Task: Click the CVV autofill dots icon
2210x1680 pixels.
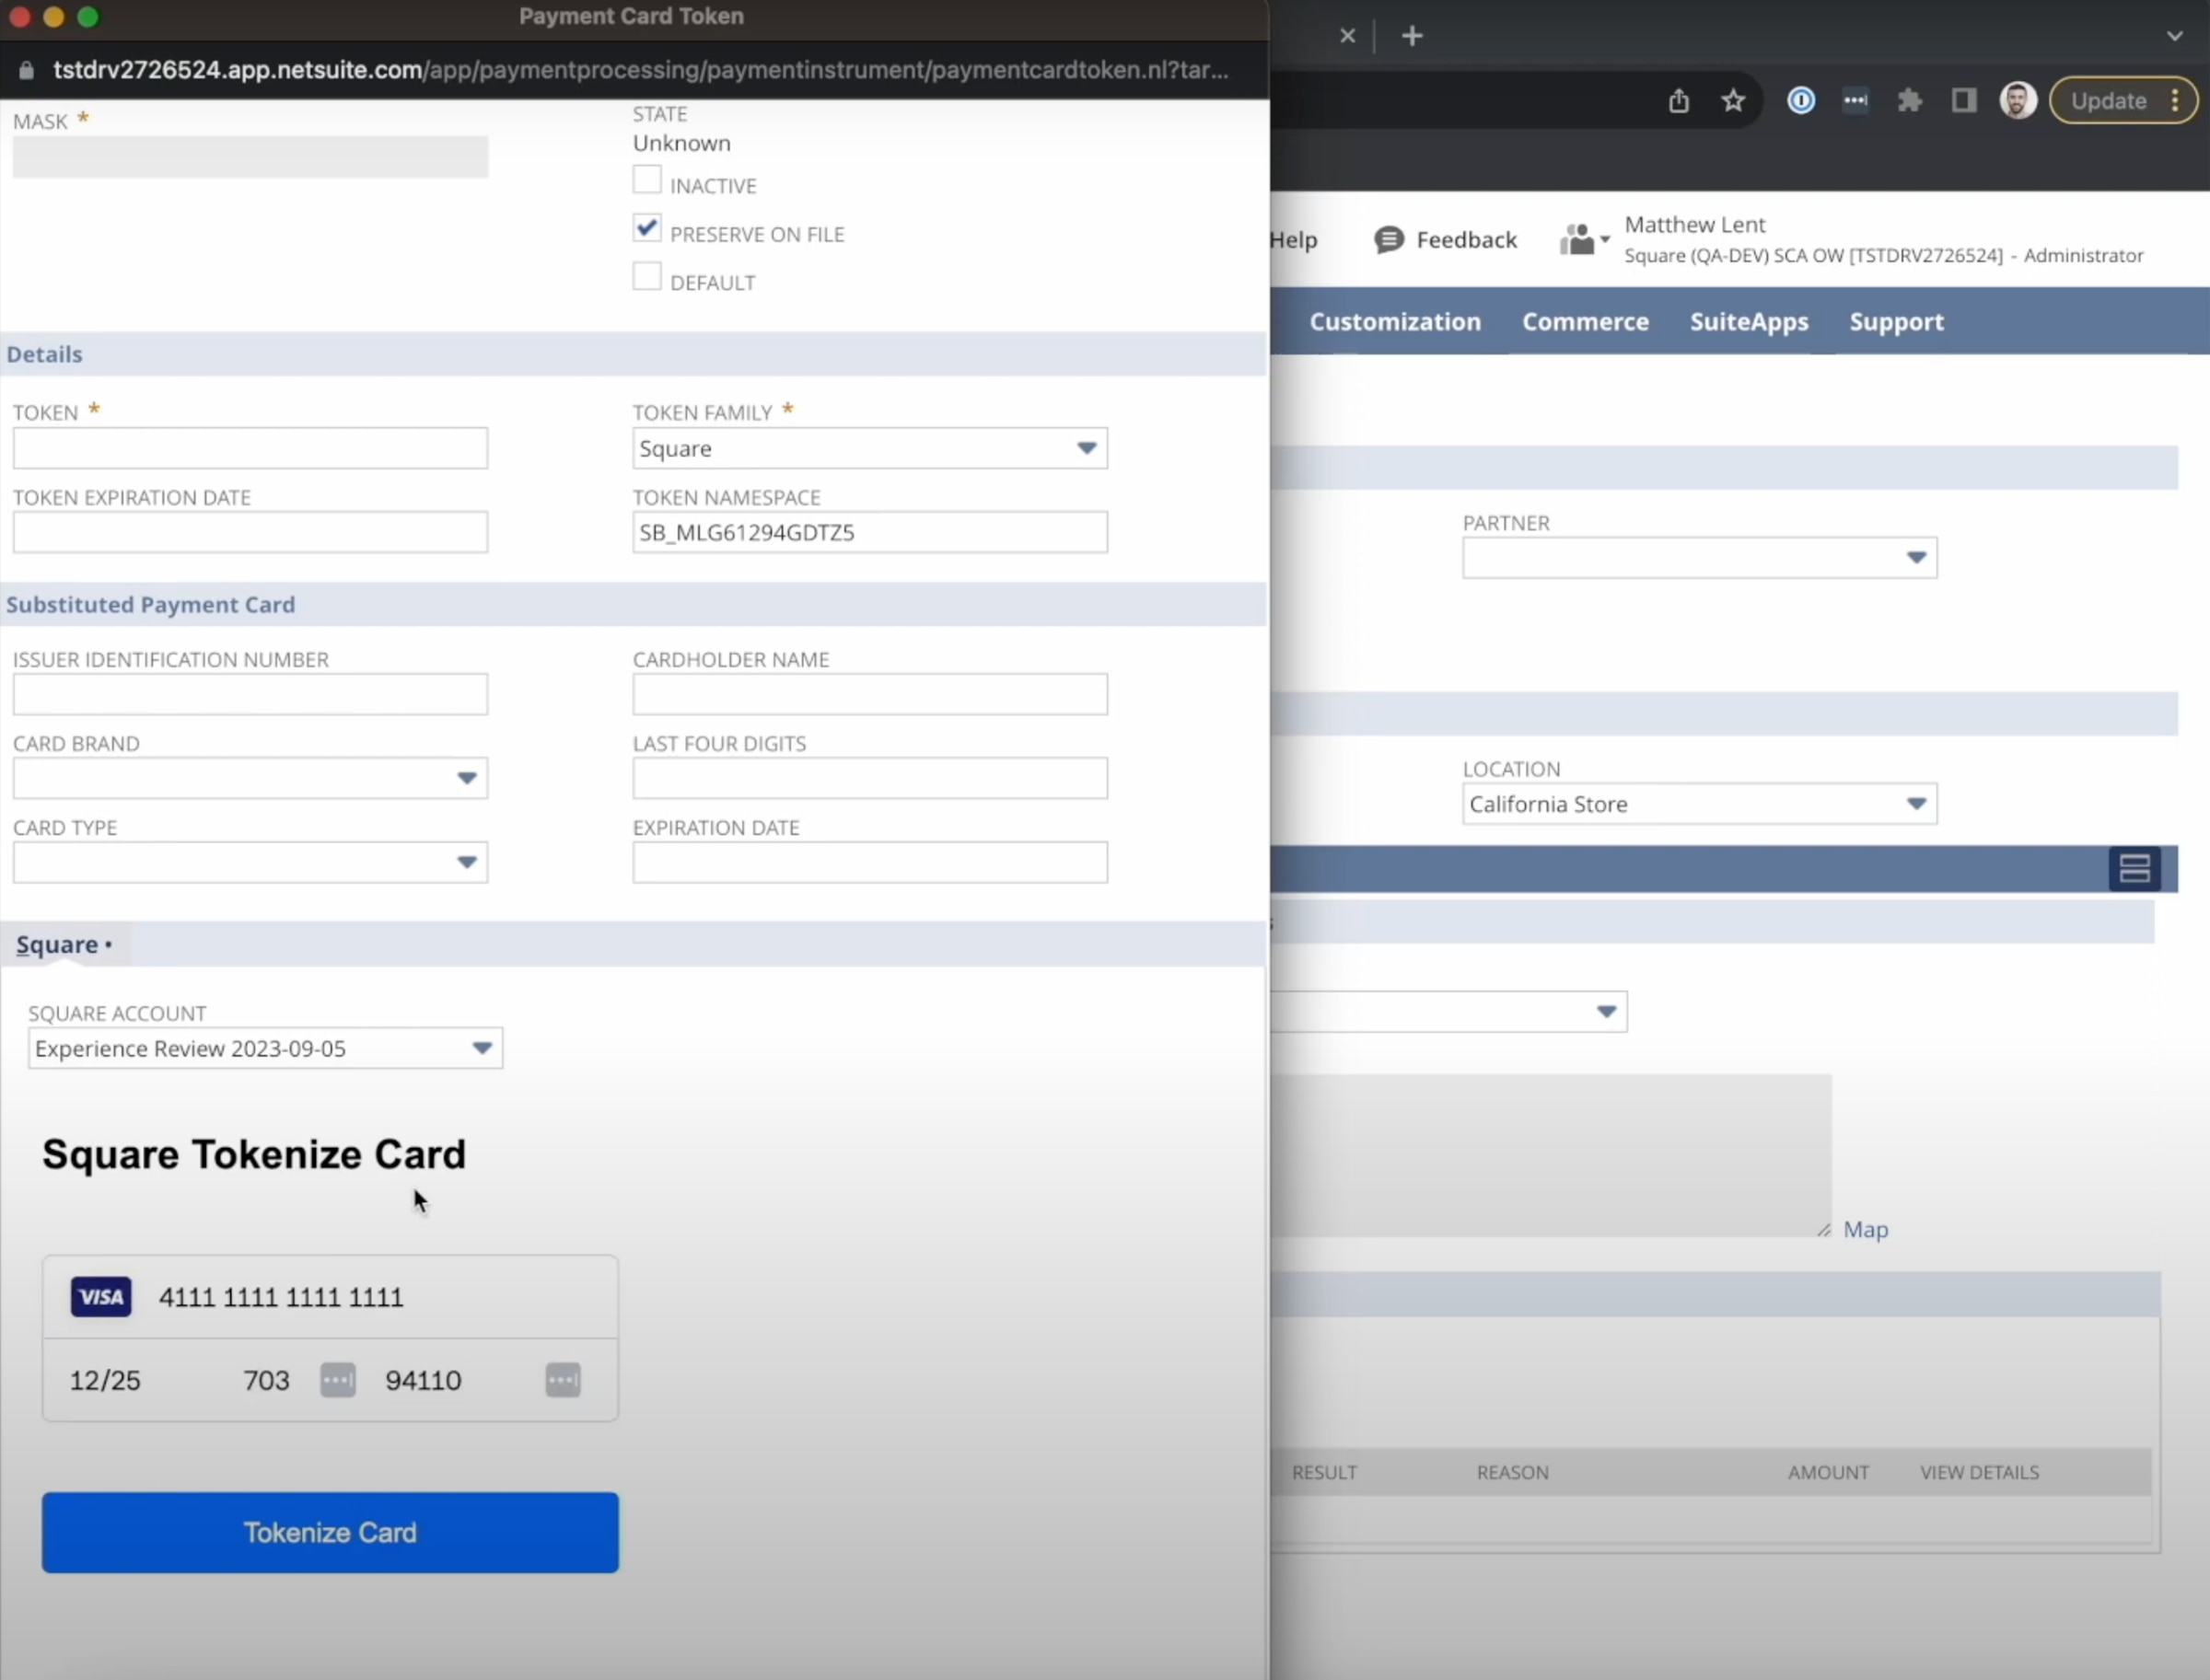Action: [337, 1380]
